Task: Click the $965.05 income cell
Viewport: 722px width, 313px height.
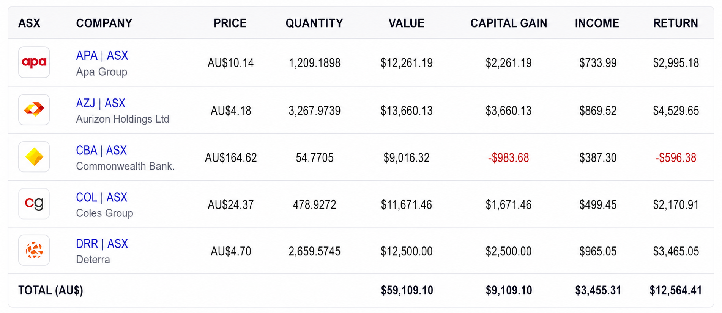Action: pyautogui.click(x=598, y=251)
